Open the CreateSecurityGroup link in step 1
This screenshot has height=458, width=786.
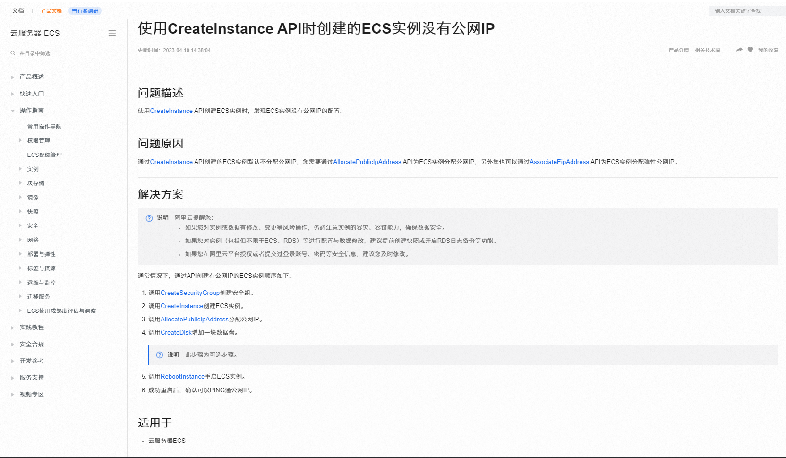(190, 293)
